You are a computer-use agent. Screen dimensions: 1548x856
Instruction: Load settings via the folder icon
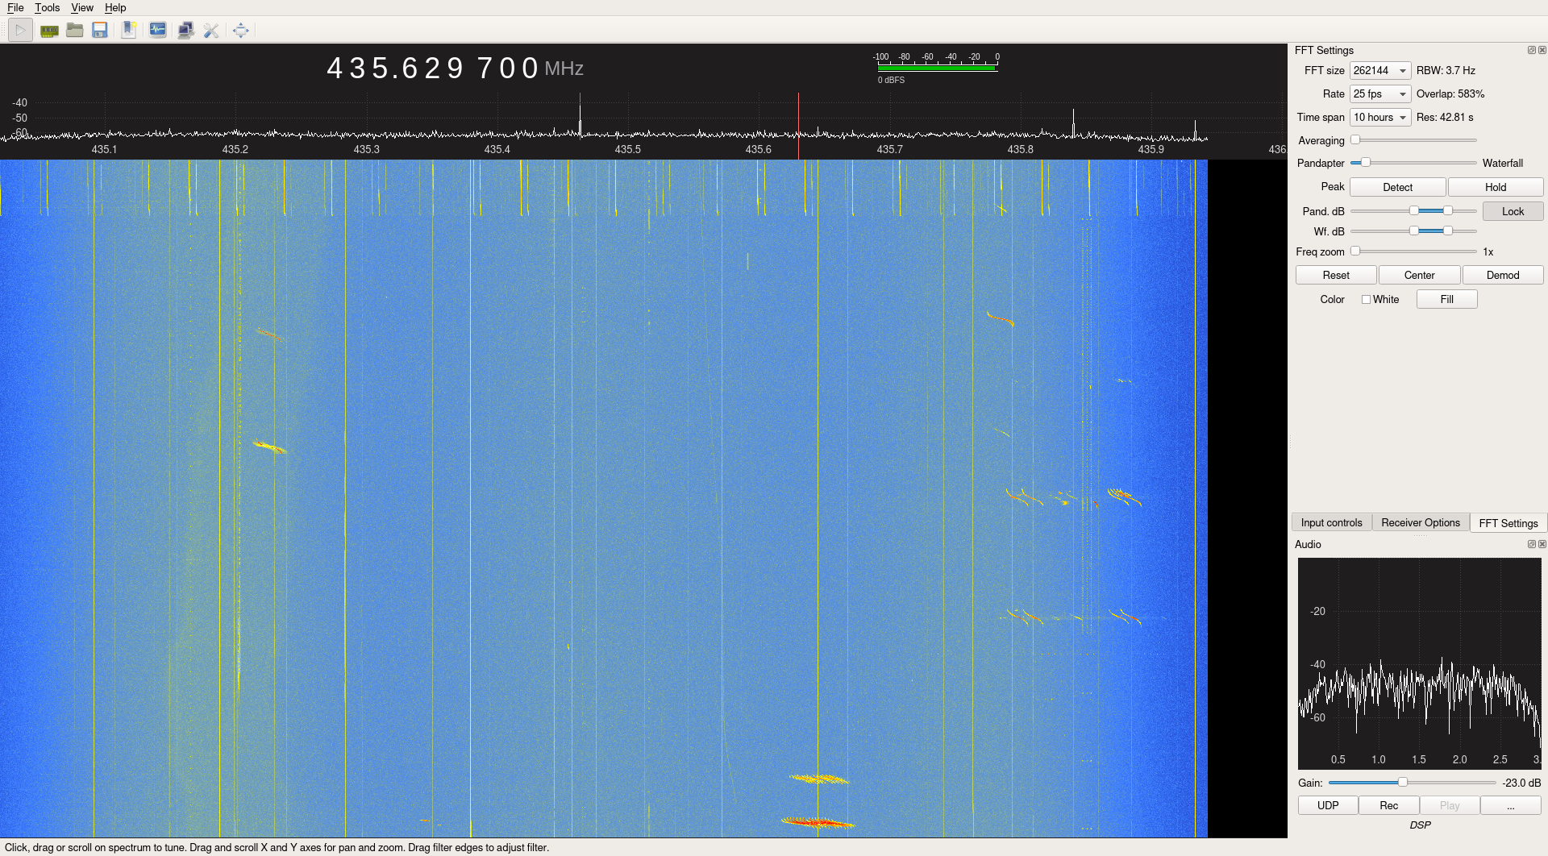[75, 31]
